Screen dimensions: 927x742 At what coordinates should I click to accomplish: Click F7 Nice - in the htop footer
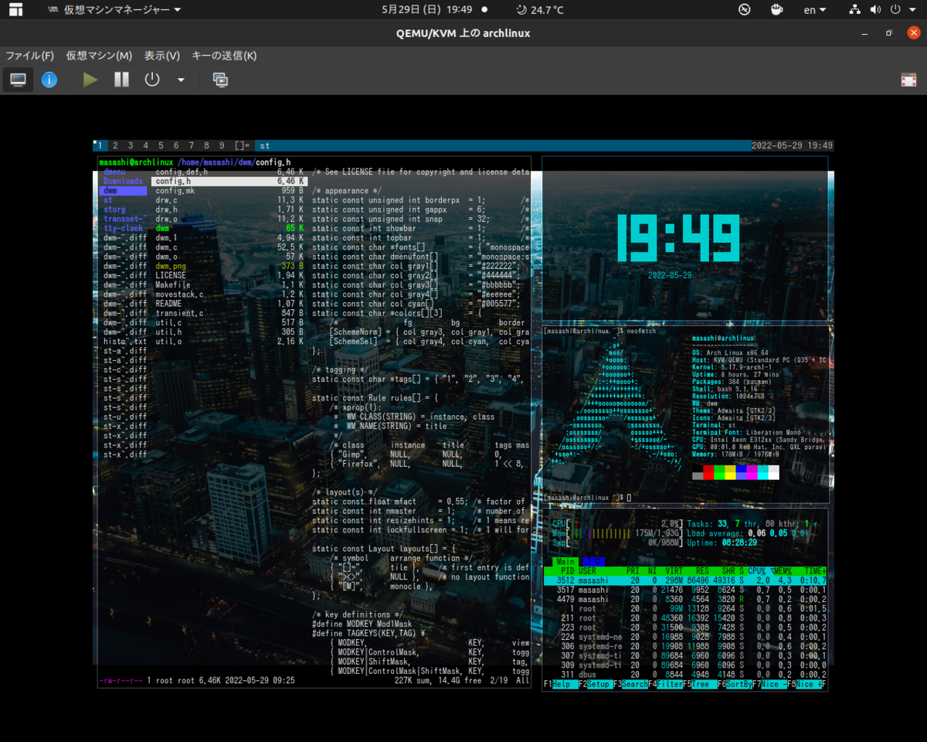pyautogui.click(x=770, y=685)
